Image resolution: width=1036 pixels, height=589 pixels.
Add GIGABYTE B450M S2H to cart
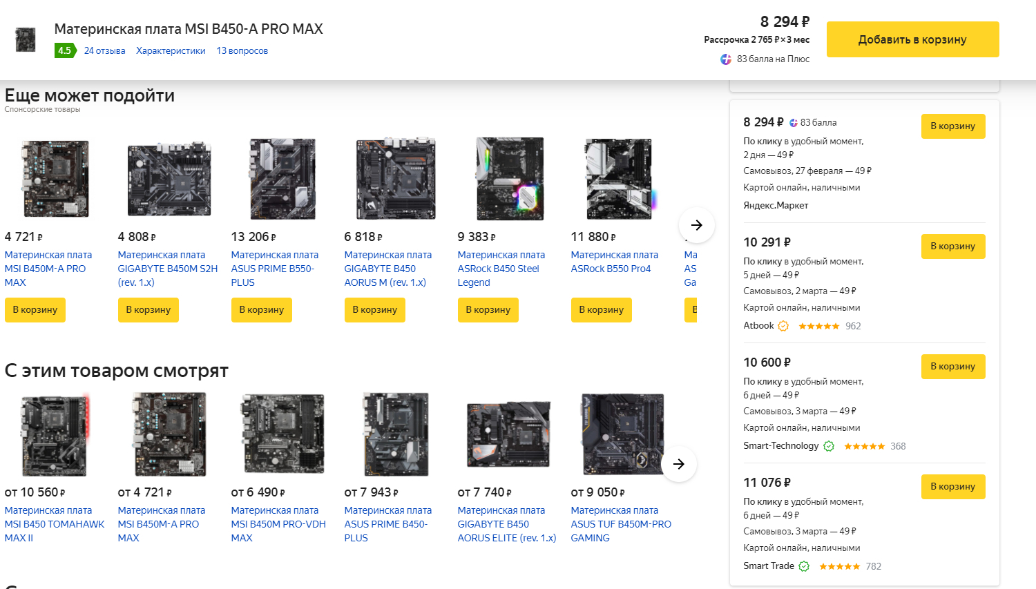pos(148,310)
